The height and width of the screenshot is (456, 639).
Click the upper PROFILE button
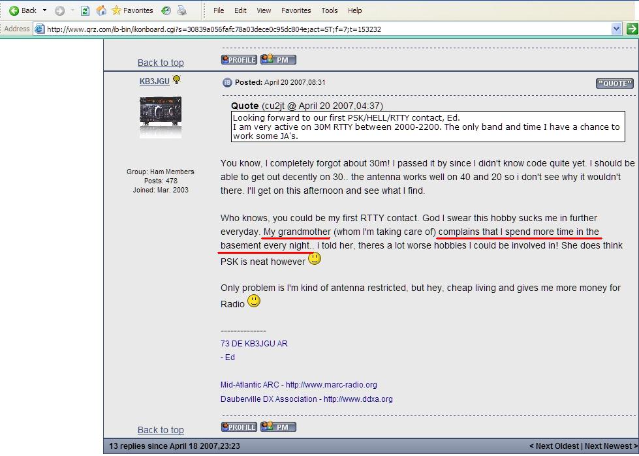click(239, 60)
